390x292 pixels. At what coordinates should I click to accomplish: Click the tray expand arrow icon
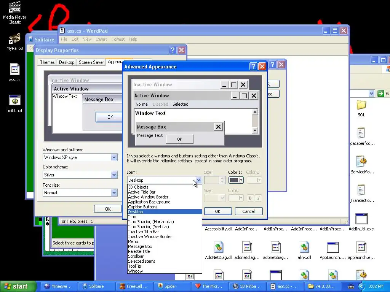pos(361,287)
